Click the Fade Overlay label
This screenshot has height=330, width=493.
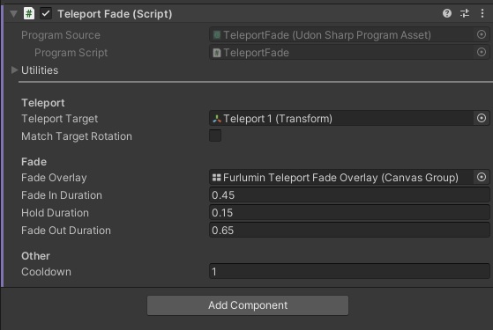[54, 178]
